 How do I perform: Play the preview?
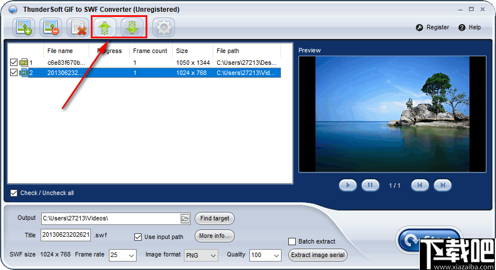[x=348, y=185]
